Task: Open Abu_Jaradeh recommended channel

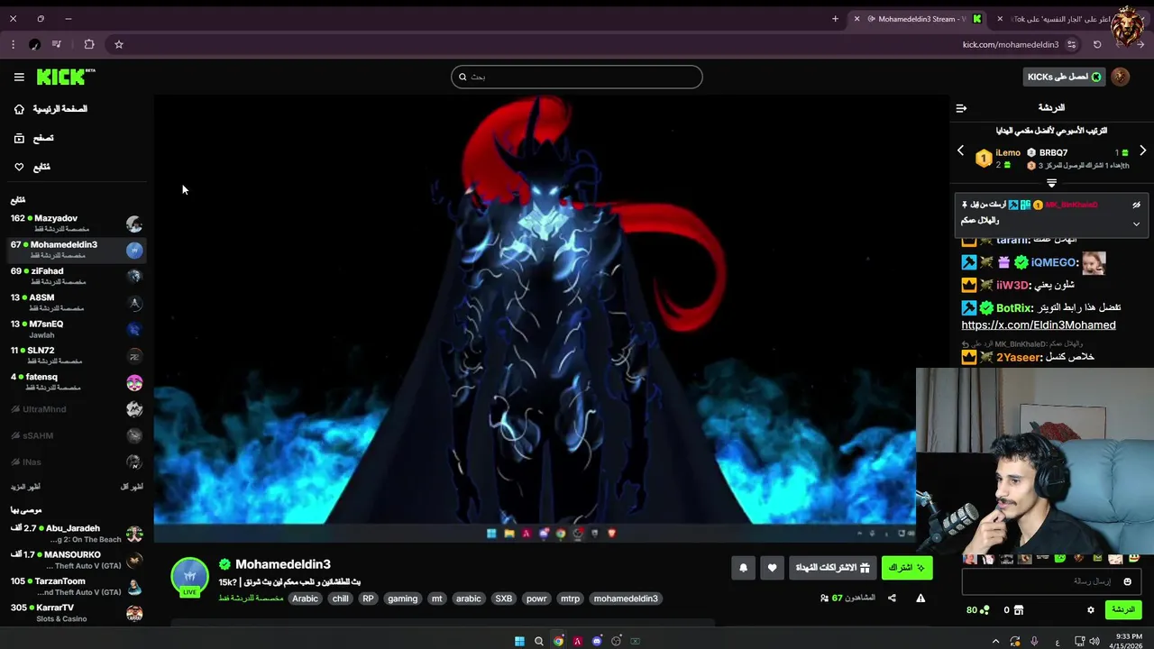Action: coord(76,534)
